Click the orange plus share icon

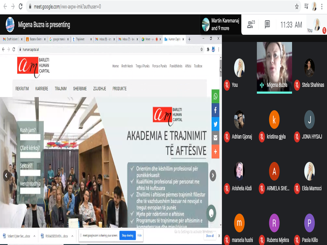tap(215, 151)
